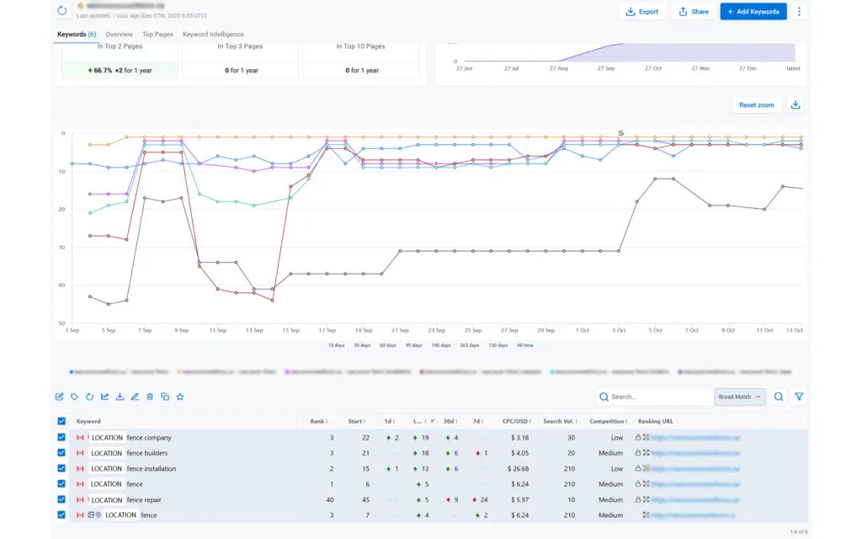
Task: Open the three-dot more options menu
Action: tap(799, 12)
